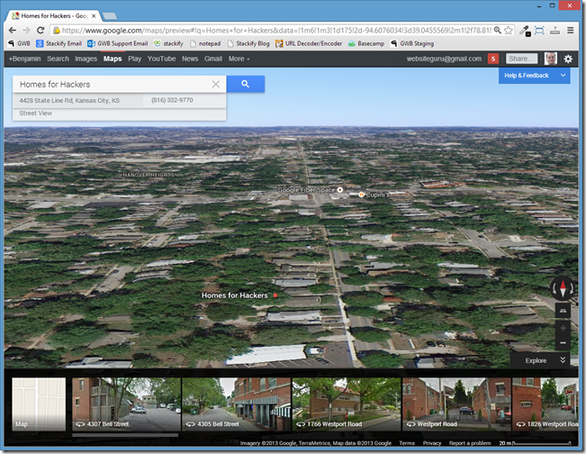Open a new browser tab
586x454 pixels.
pos(110,16)
